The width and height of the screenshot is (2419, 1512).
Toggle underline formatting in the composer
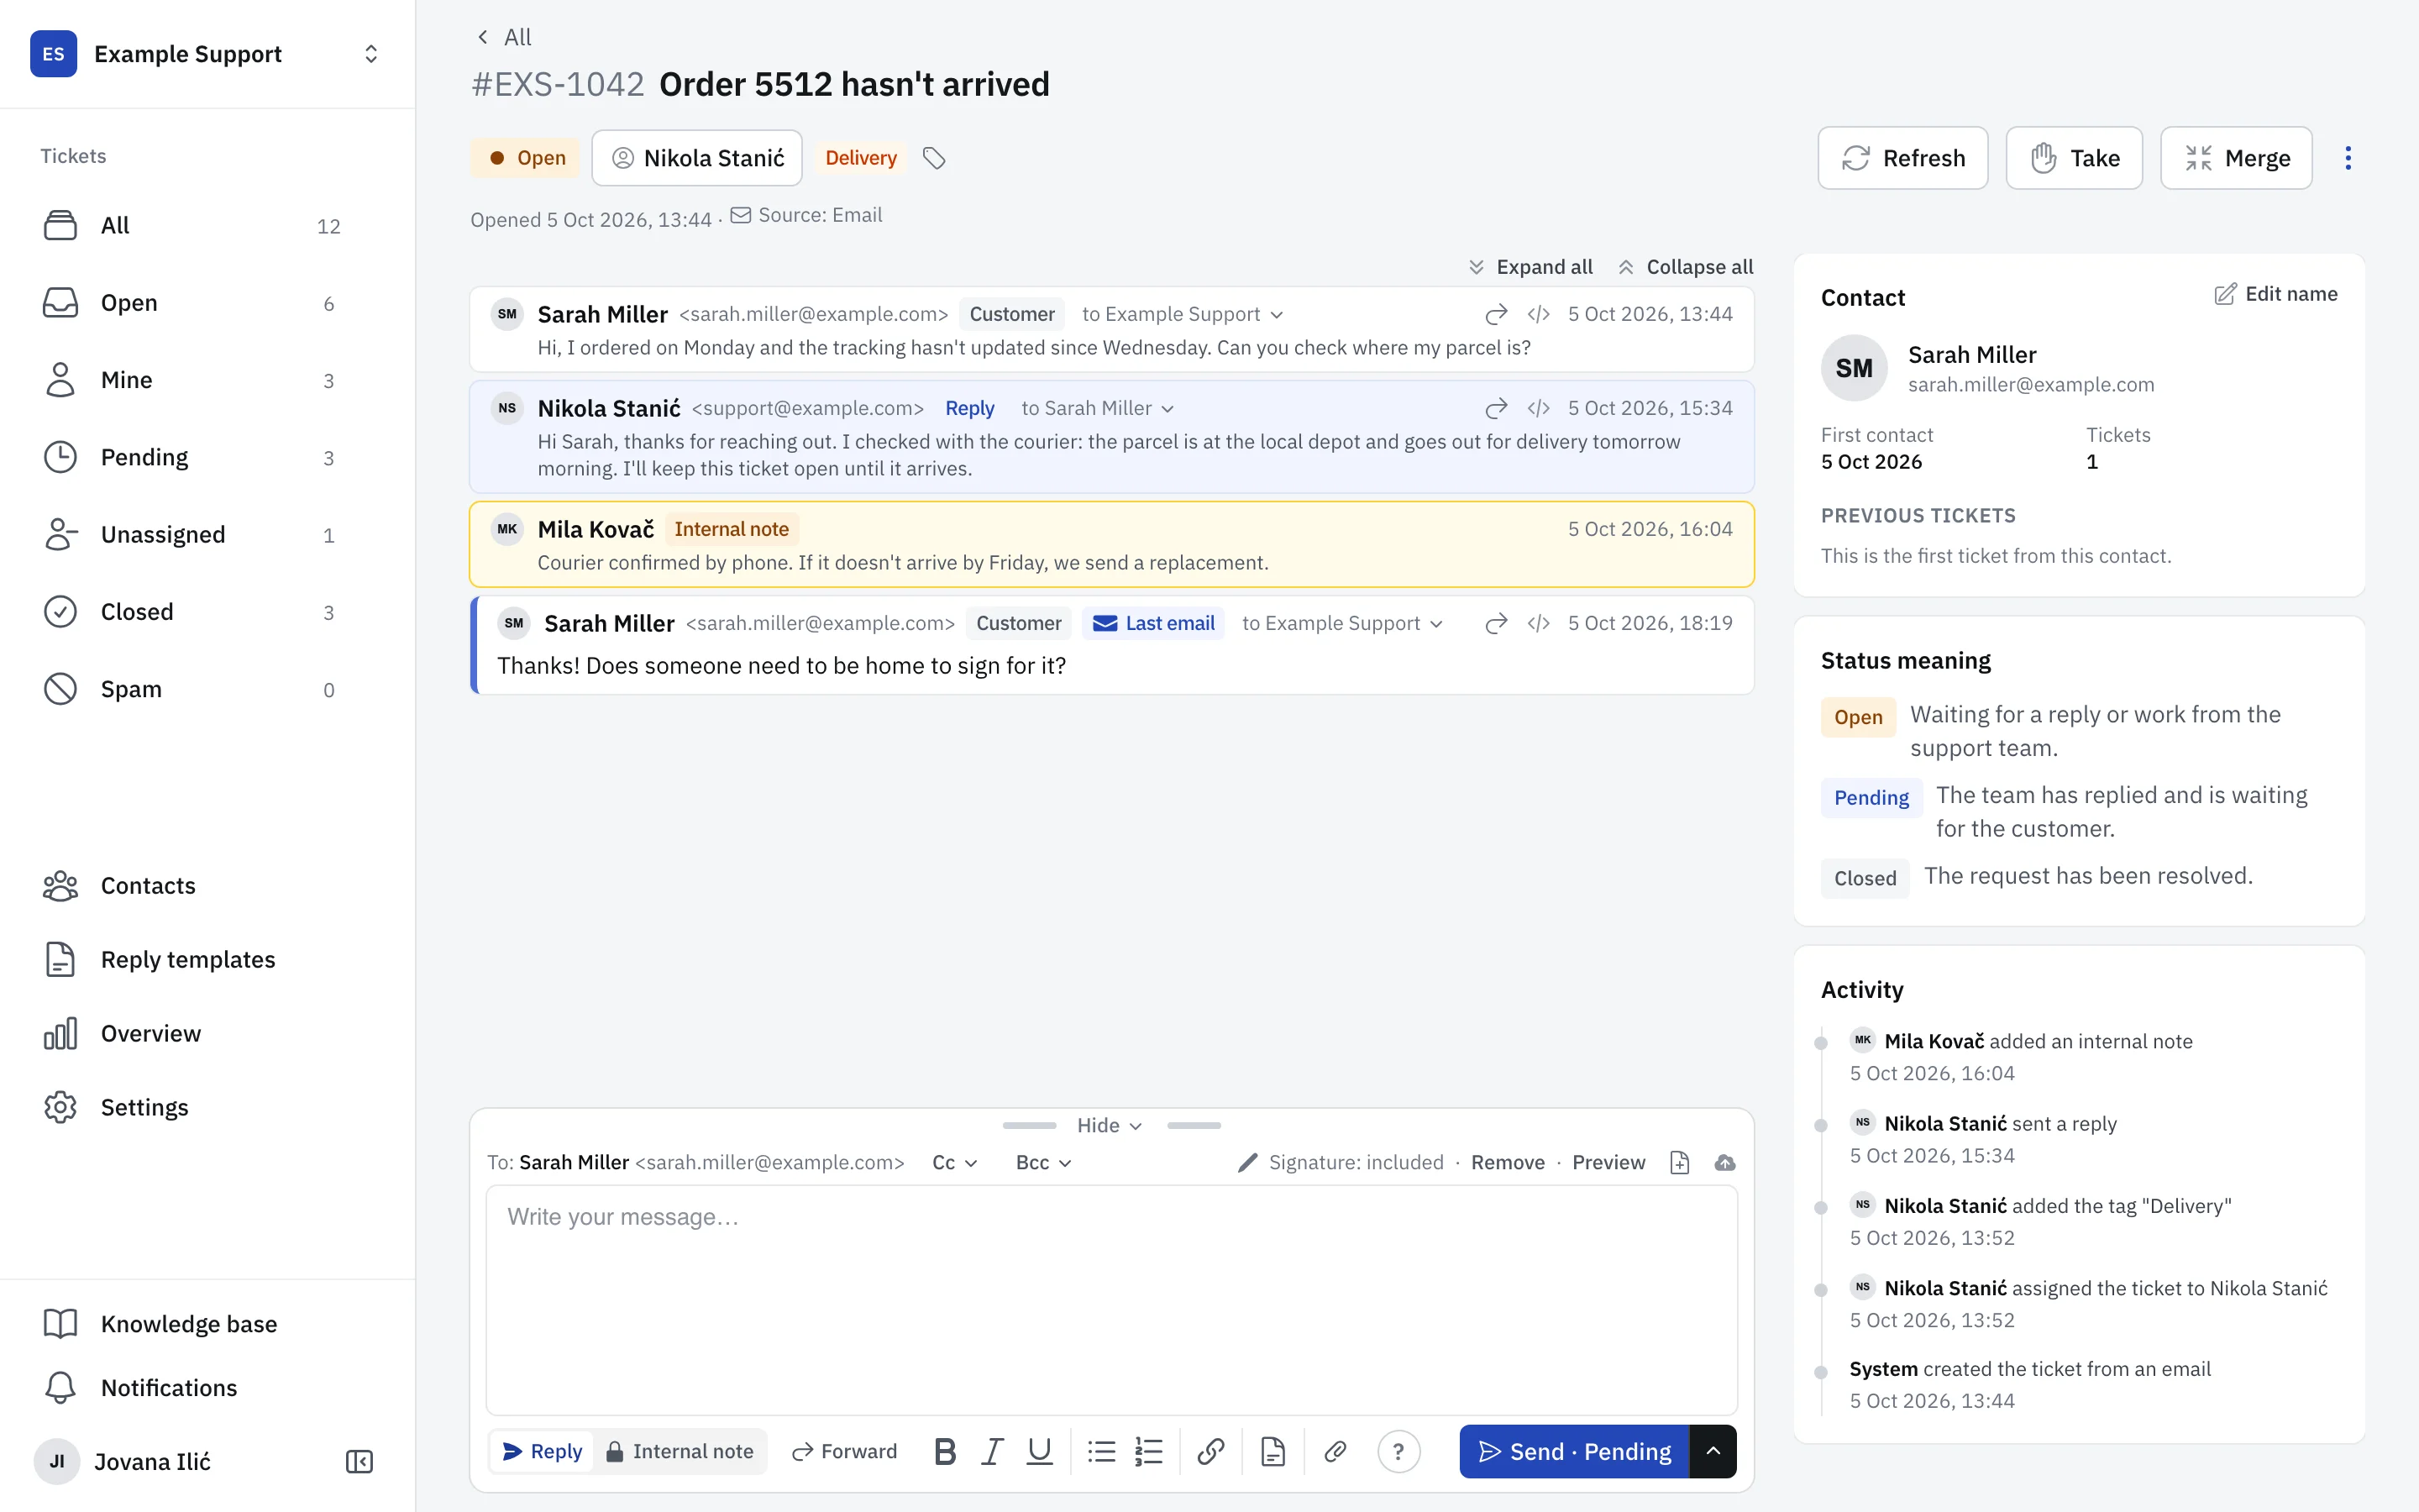[x=1040, y=1451]
